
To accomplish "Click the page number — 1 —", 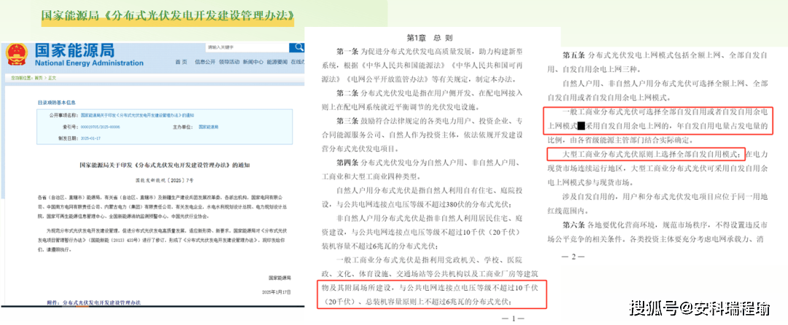I will point(513,318).
